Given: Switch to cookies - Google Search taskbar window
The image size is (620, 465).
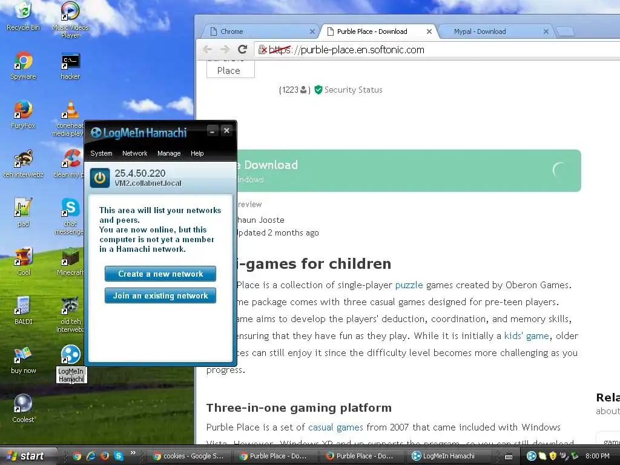Looking at the screenshot, I should click(x=189, y=456).
